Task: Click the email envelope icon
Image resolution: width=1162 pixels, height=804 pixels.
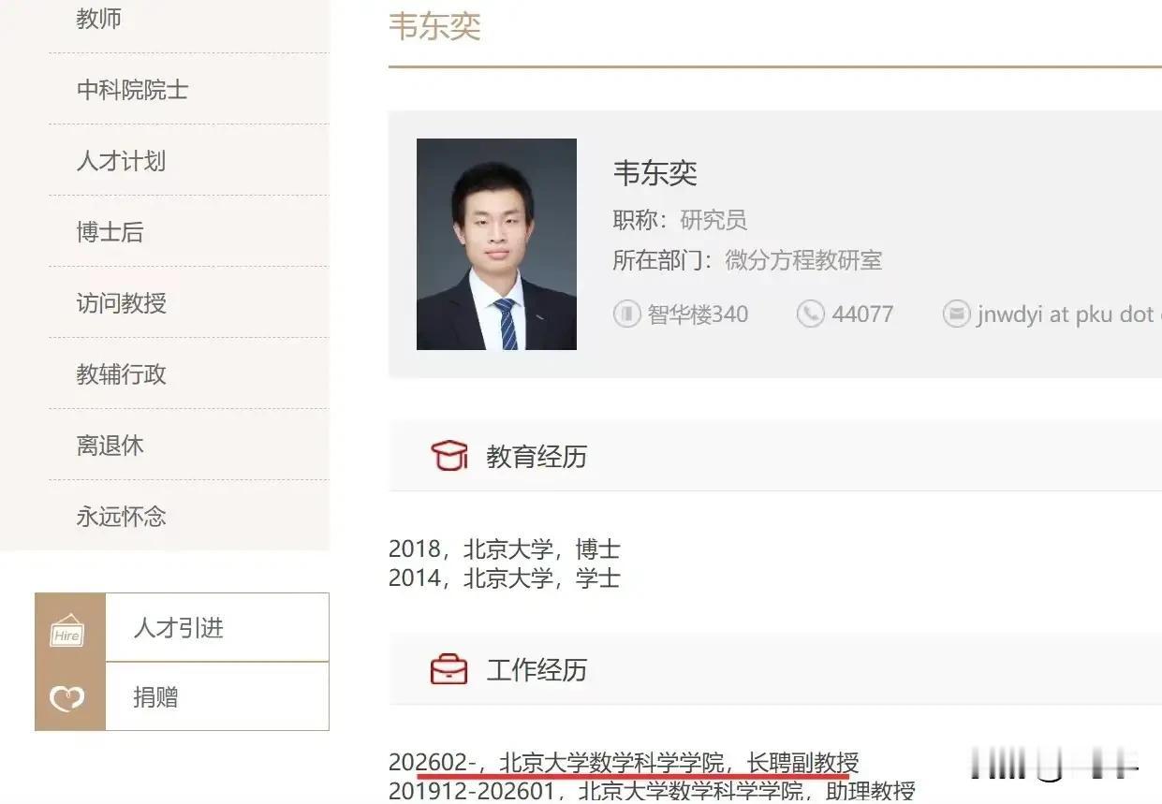Action: coord(956,314)
